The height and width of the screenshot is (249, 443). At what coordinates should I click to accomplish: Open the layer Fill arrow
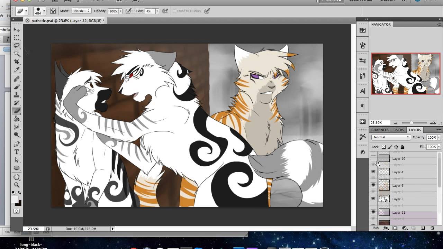pyautogui.click(x=439, y=147)
